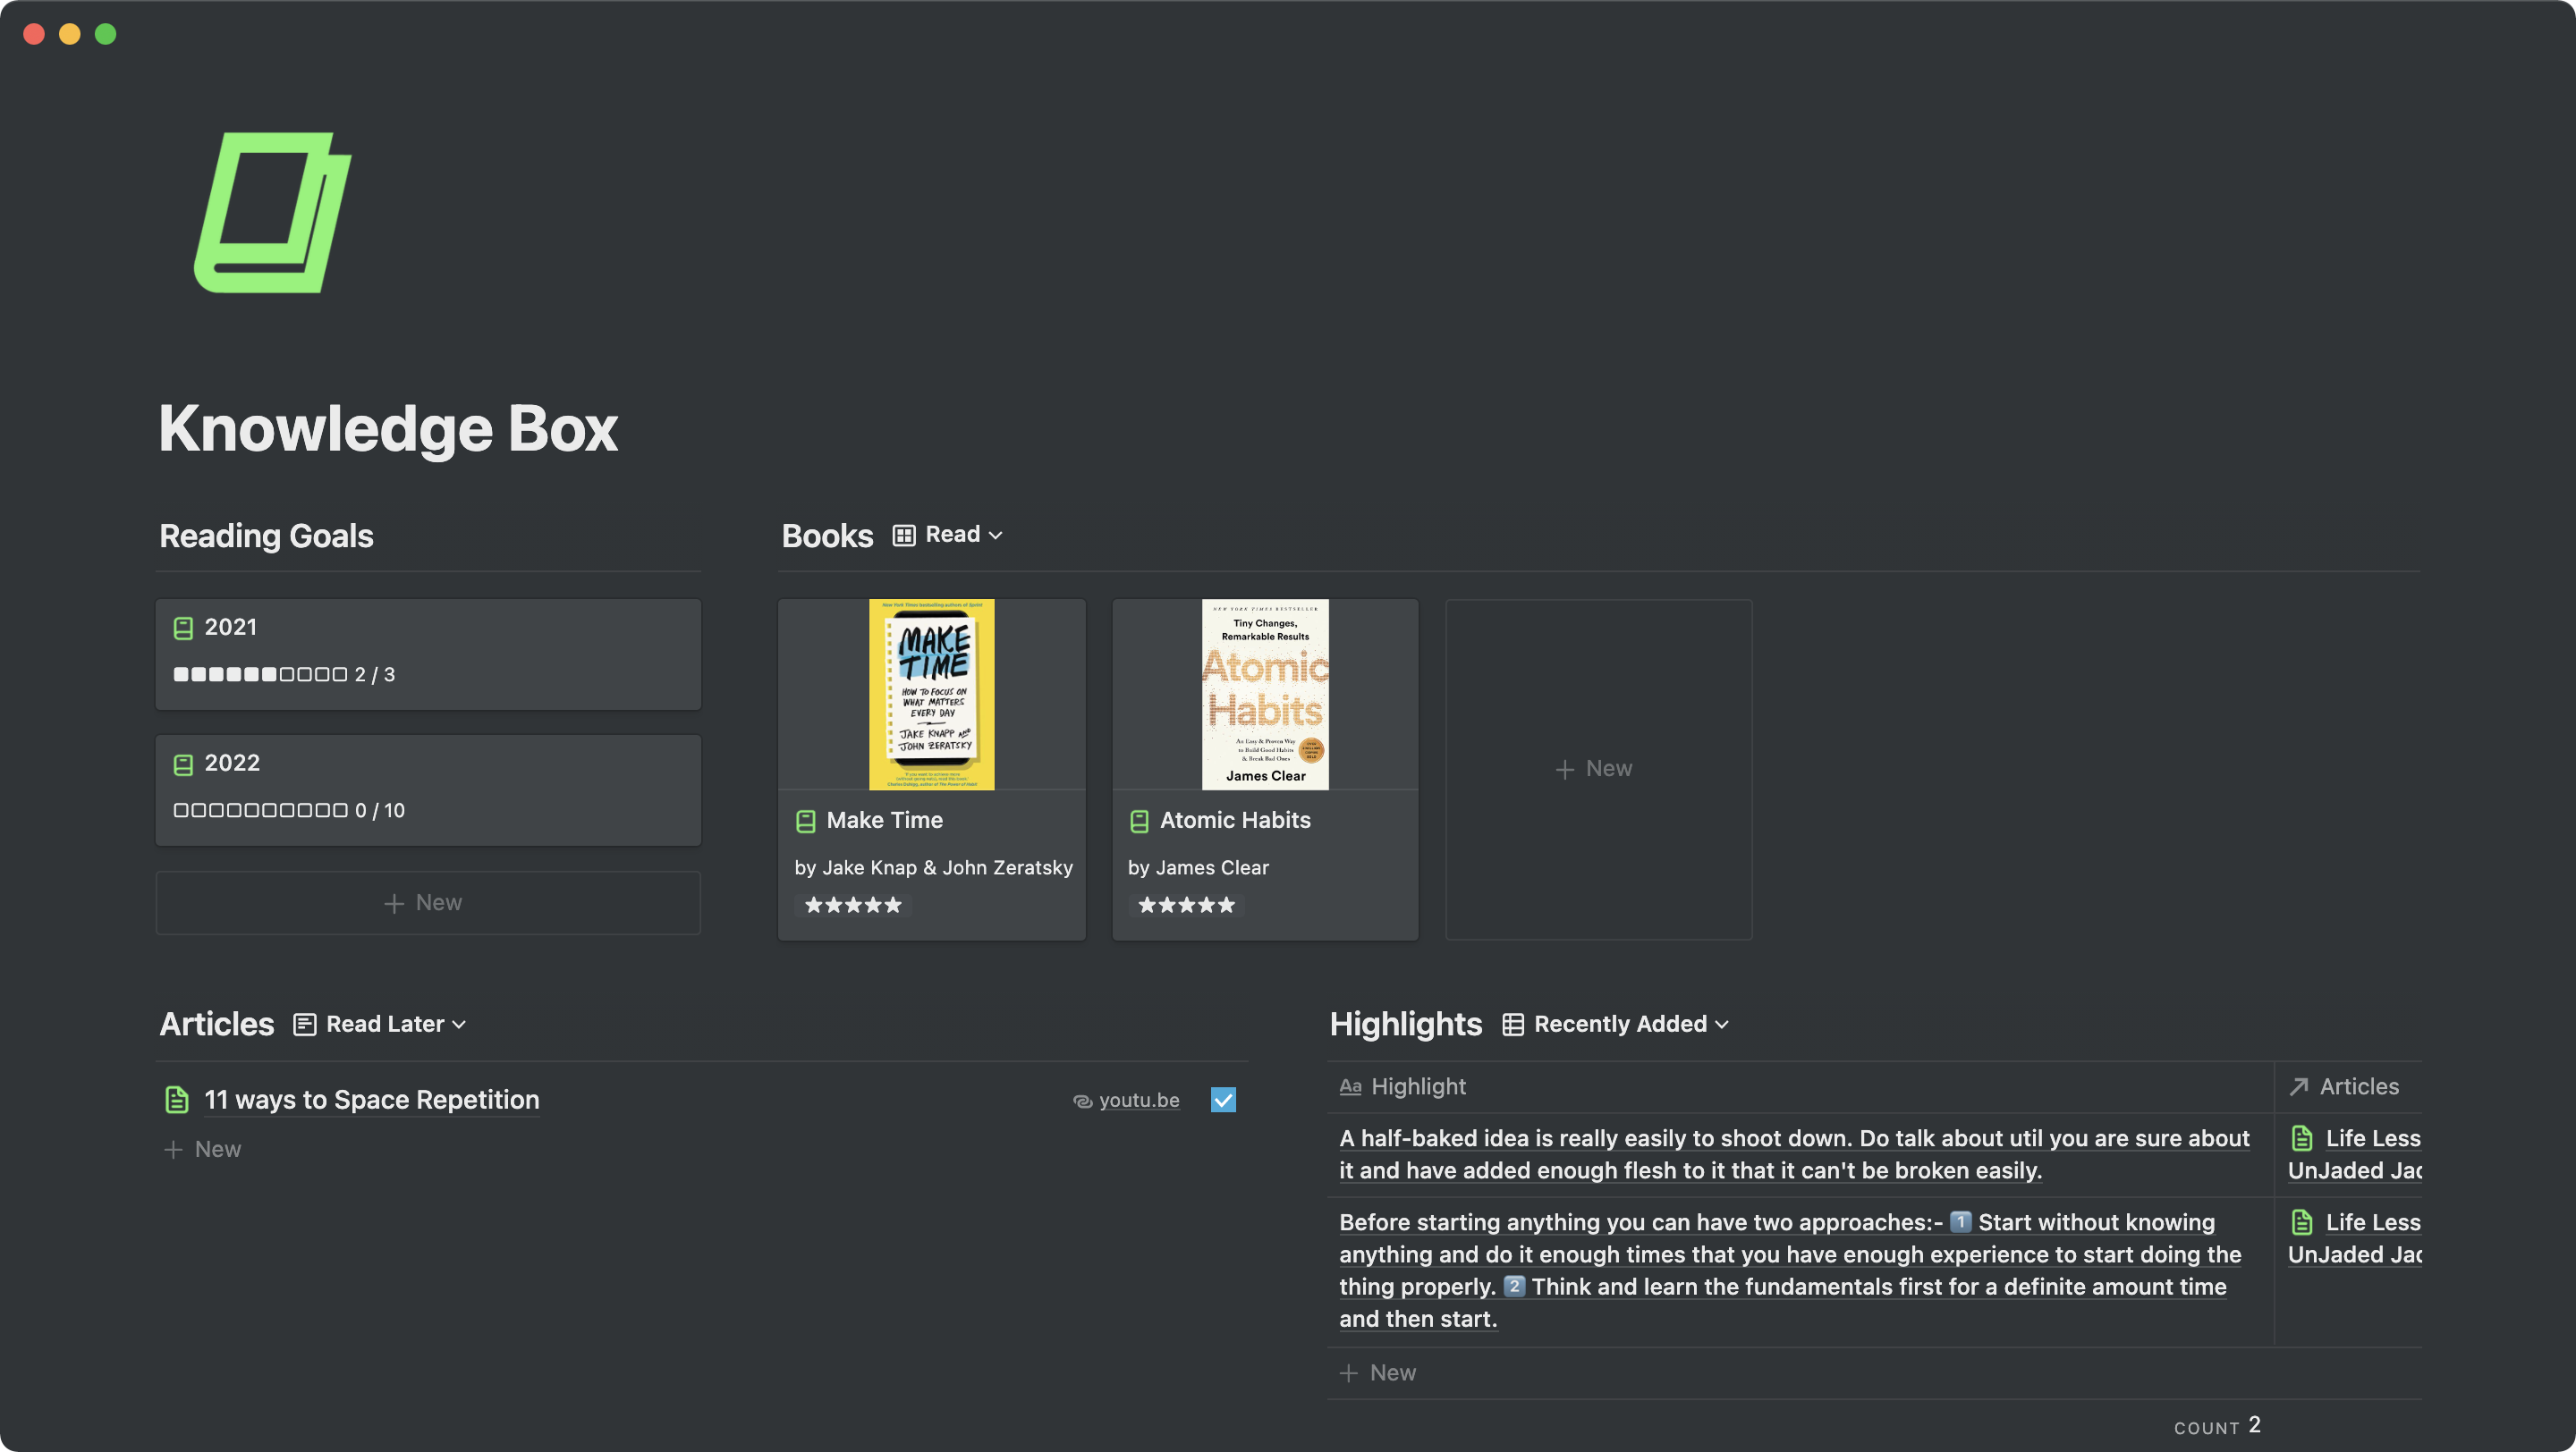Open the Make Time book cover thumbnail
This screenshot has width=2576, height=1452.
931,695
